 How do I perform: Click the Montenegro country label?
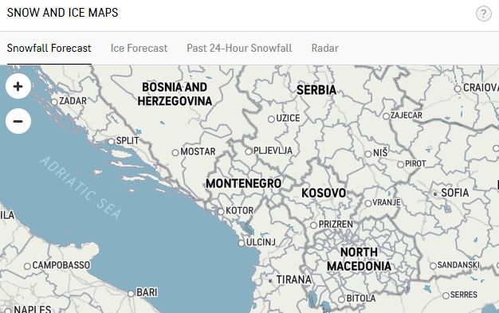point(243,183)
